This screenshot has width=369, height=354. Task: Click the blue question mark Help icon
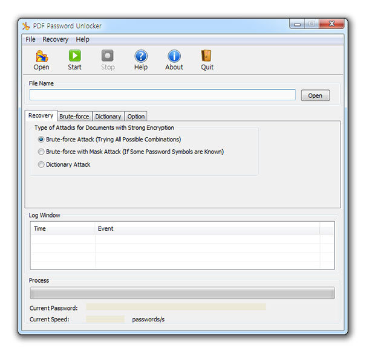click(141, 56)
